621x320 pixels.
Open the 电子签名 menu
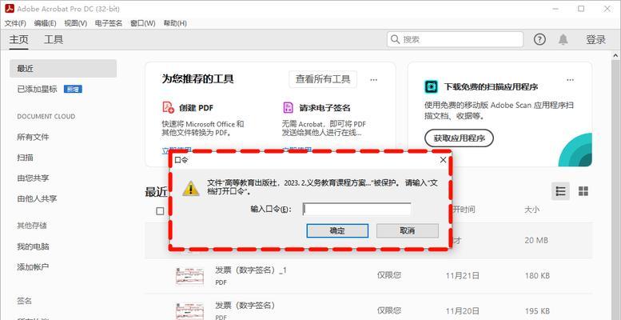tap(109, 23)
